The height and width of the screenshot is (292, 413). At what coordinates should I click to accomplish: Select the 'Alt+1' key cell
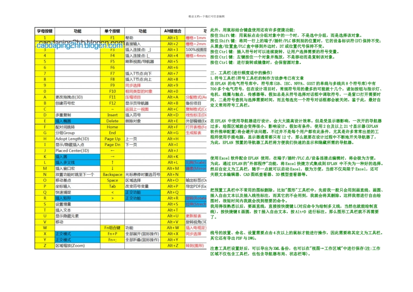173,38
